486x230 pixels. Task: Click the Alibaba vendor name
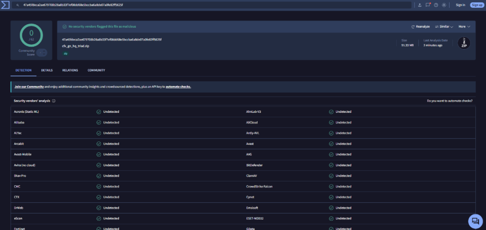pos(19,123)
